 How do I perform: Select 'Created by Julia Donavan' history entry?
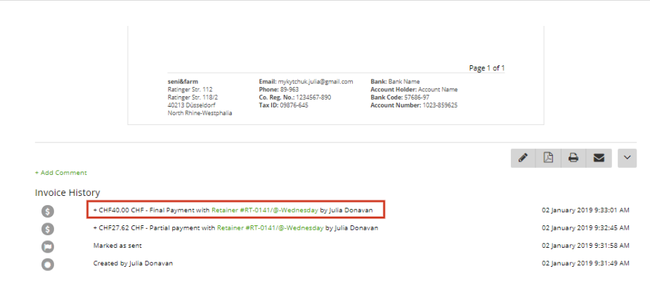pos(133,263)
